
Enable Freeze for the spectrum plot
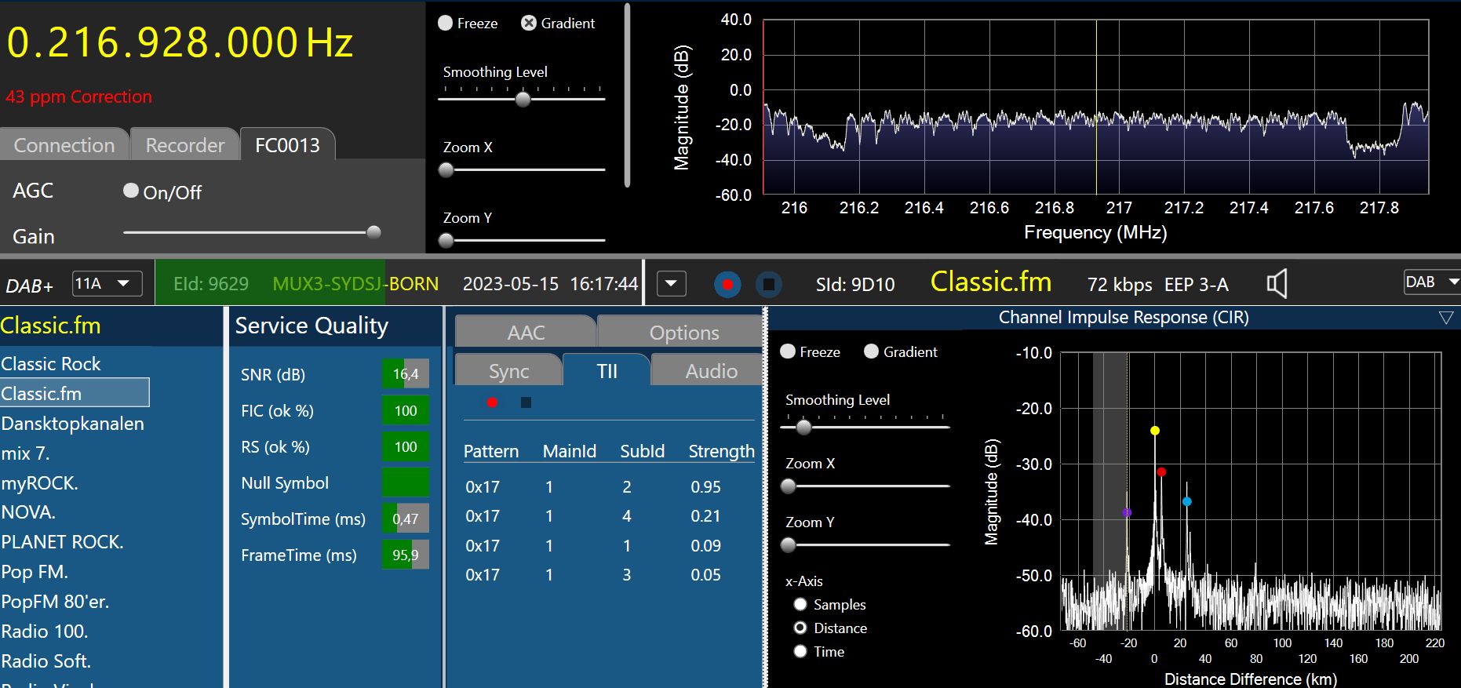click(446, 24)
